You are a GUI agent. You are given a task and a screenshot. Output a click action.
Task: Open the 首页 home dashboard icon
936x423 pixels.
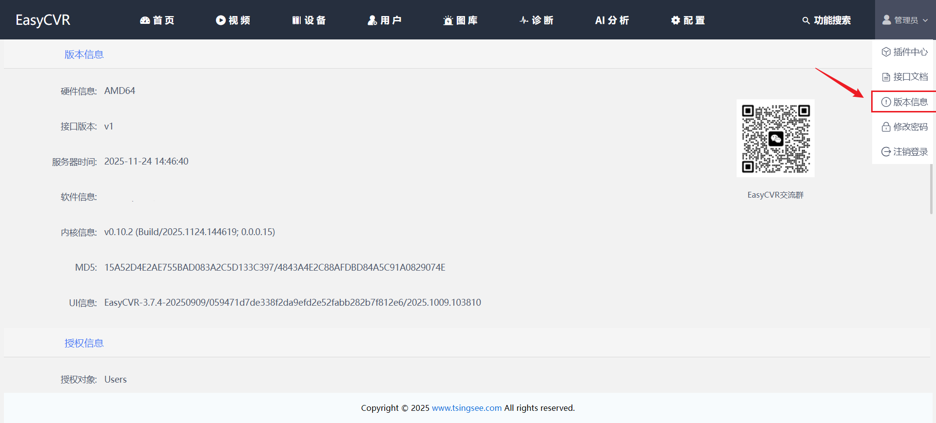(145, 20)
